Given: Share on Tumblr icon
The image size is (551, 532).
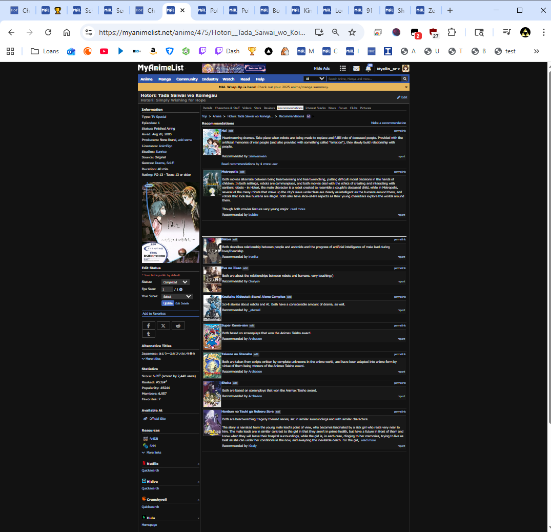Looking at the screenshot, I should 148,334.
